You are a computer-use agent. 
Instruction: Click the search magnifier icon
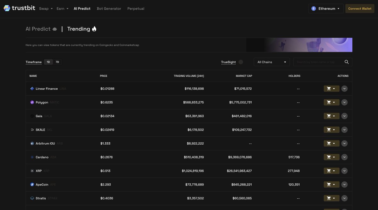tap(346, 62)
